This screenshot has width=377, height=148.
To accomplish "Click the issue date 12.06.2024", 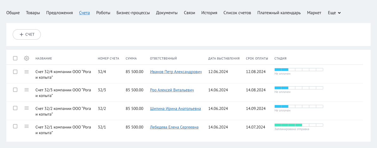I will tap(218, 72).
